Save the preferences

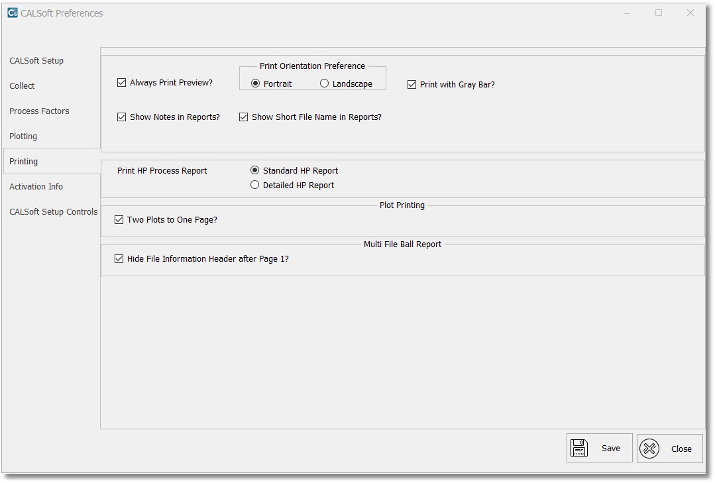[599, 449]
